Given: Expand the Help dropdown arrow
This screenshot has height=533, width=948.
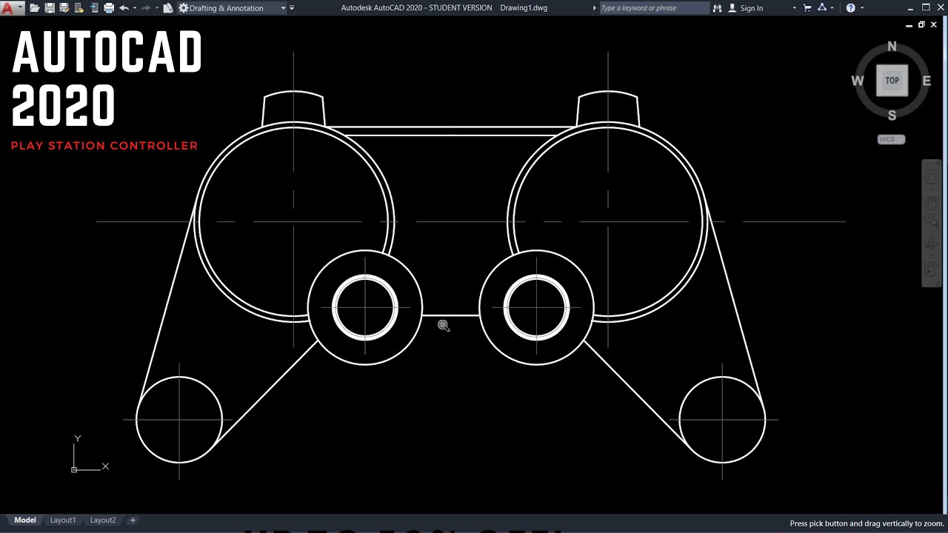Looking at the screenshot, I should point(862,8).
